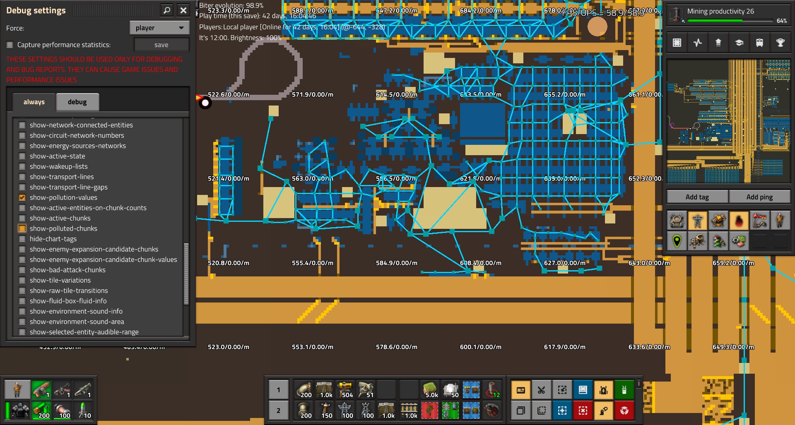The image size is (795, 425).
Task: Toggle show-circuit-network-numbers checkbox
Action: pos(22,135)
